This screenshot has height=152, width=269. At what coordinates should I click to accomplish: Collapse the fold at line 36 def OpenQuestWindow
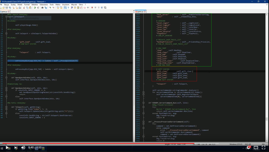(x=6, y=88)
